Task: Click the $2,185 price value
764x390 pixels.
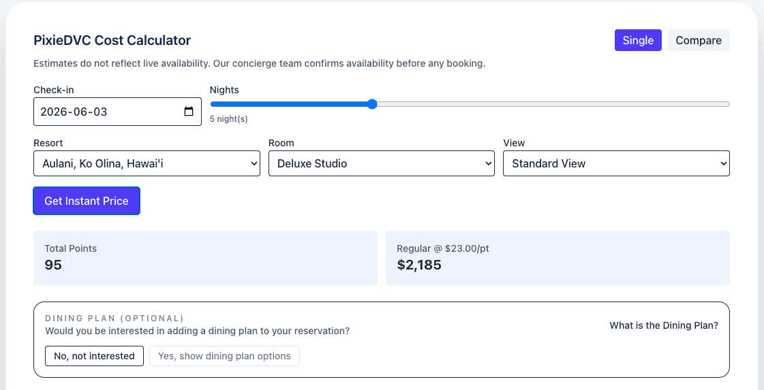Action: click(419, 265)
